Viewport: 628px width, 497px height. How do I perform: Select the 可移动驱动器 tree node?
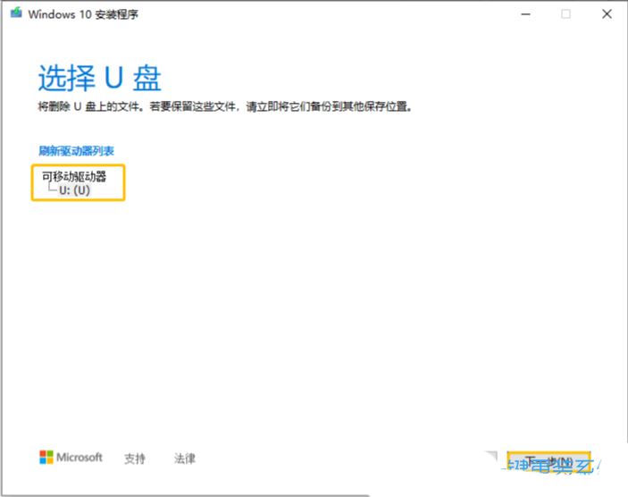[x=74, y=176]
